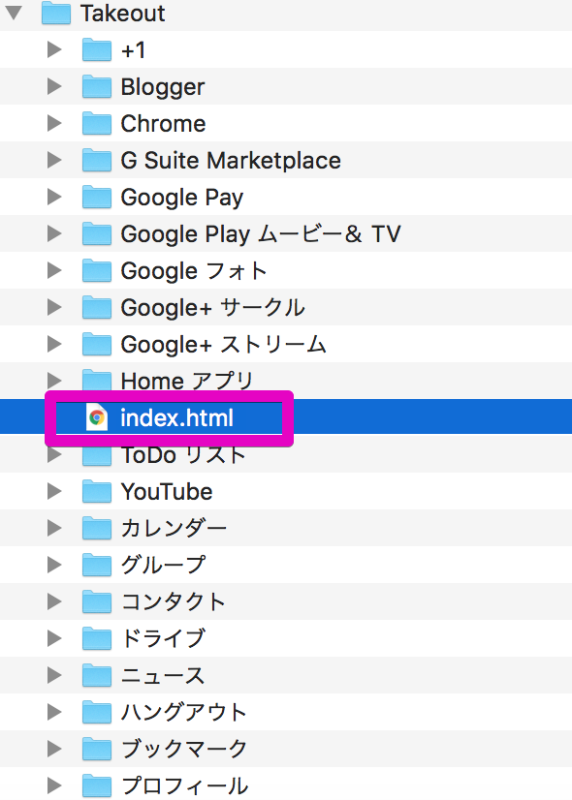This screenshot has width=572, height=800.
Task: Click the Chrome folder icon
Action: click(x=97, y=123)
